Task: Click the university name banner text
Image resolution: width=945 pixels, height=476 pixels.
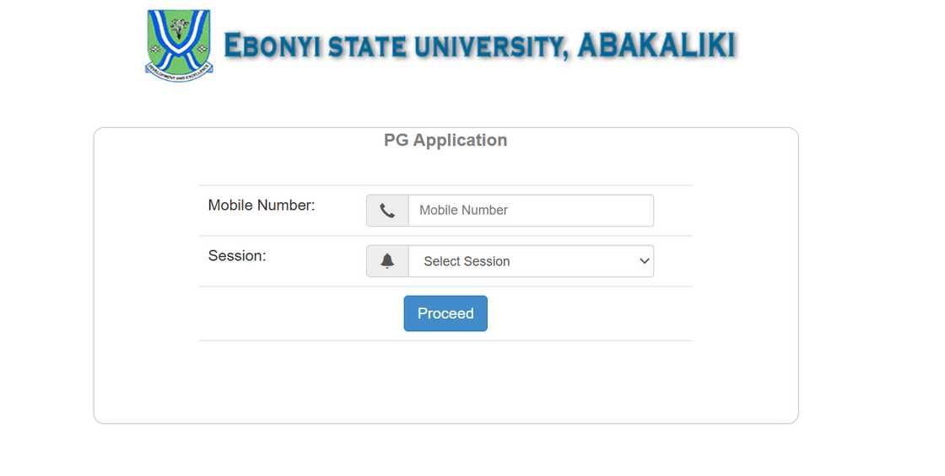Action: (x=479, y=45)
